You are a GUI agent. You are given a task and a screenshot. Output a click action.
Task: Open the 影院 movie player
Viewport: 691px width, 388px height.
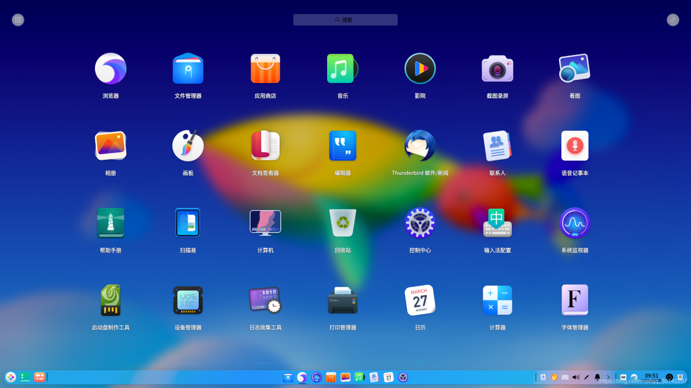coord(420,68)
